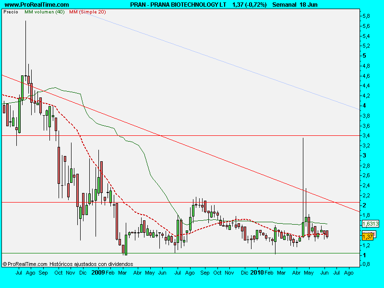Select the 1,6313 moving average value tag
384x288 pixels.
point(371,224)
